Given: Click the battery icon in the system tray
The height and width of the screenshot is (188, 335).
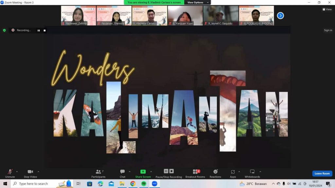Looking at the screenshot, I should [x=294, y=183].
